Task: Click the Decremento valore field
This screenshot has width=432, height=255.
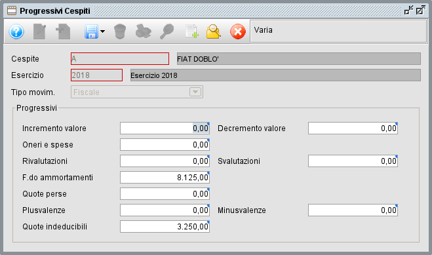Action: (353, 128)
